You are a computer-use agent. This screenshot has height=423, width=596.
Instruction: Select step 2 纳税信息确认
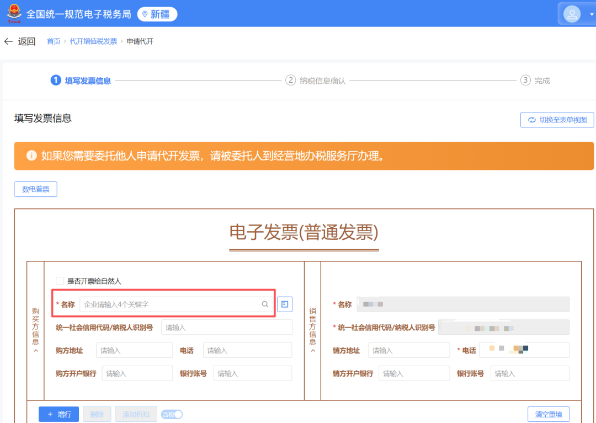click(x=316, y=81)
